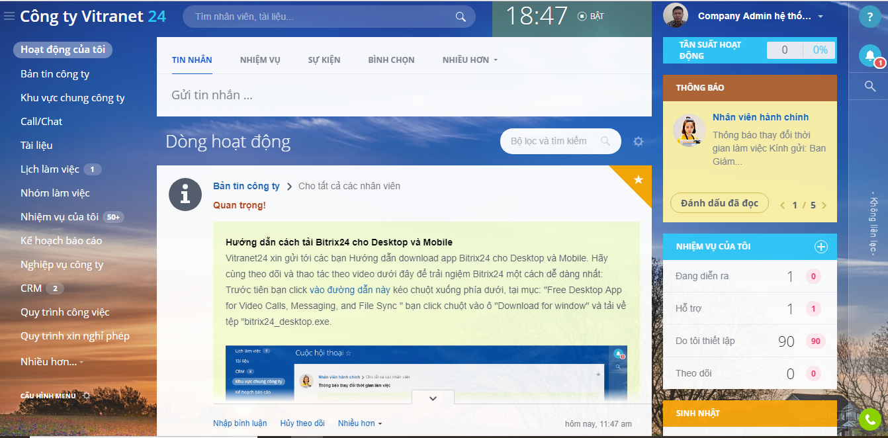
Task: Add a task with the plus icon
Action: [821, 247]
